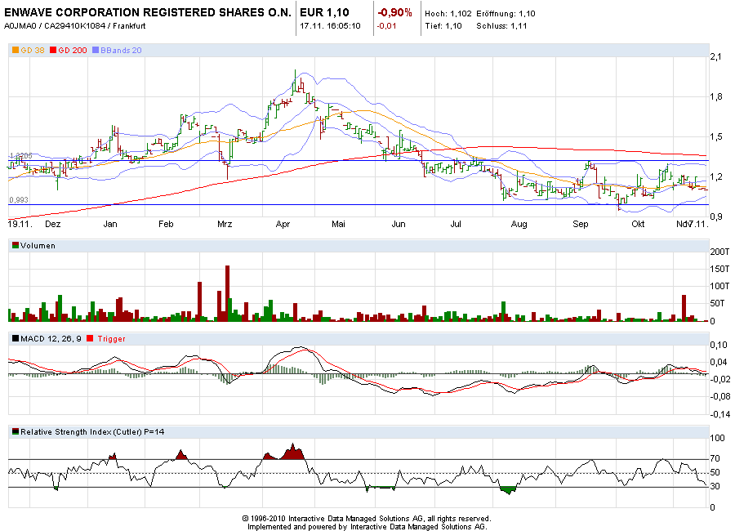The height and width of the screenshot is (531, 735).
Task: Click the copyright line 1996-2010 Interactive Data
Action: 367,518
